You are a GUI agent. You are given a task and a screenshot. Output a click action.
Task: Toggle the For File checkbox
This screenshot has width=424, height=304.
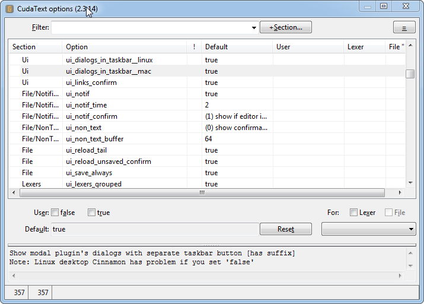(388, 213)
